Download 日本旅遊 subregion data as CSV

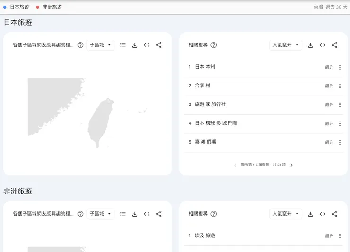[135, 45]
